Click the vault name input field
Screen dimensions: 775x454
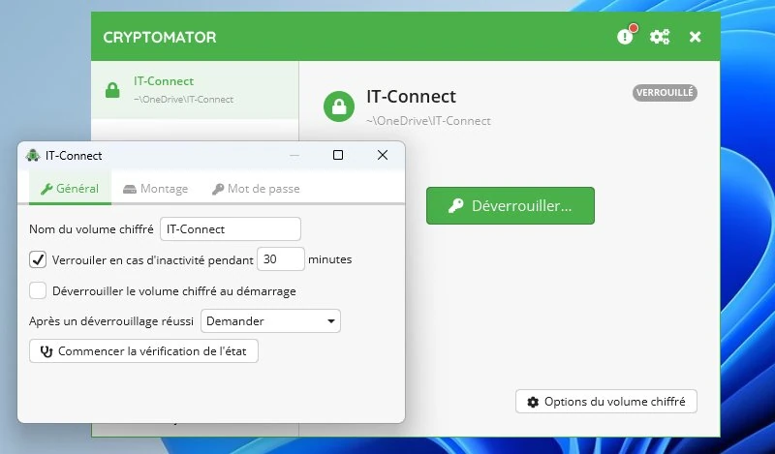[x=231, y=229]
